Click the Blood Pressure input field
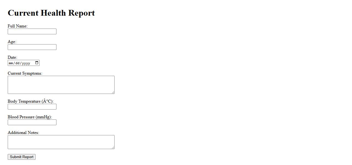The image size is (352, 165). tap(32, 122)
